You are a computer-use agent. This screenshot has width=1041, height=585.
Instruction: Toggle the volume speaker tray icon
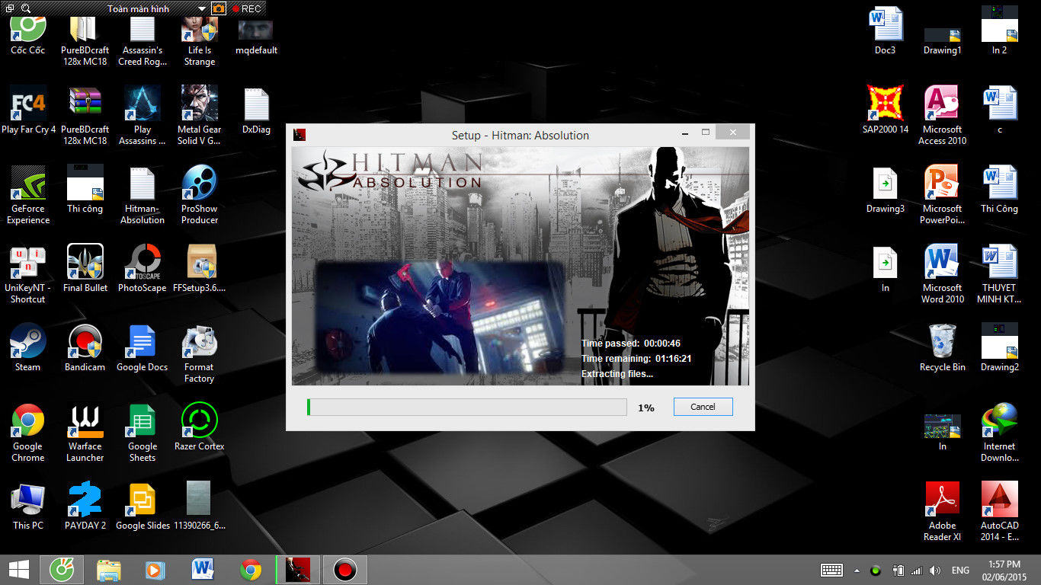935,571
